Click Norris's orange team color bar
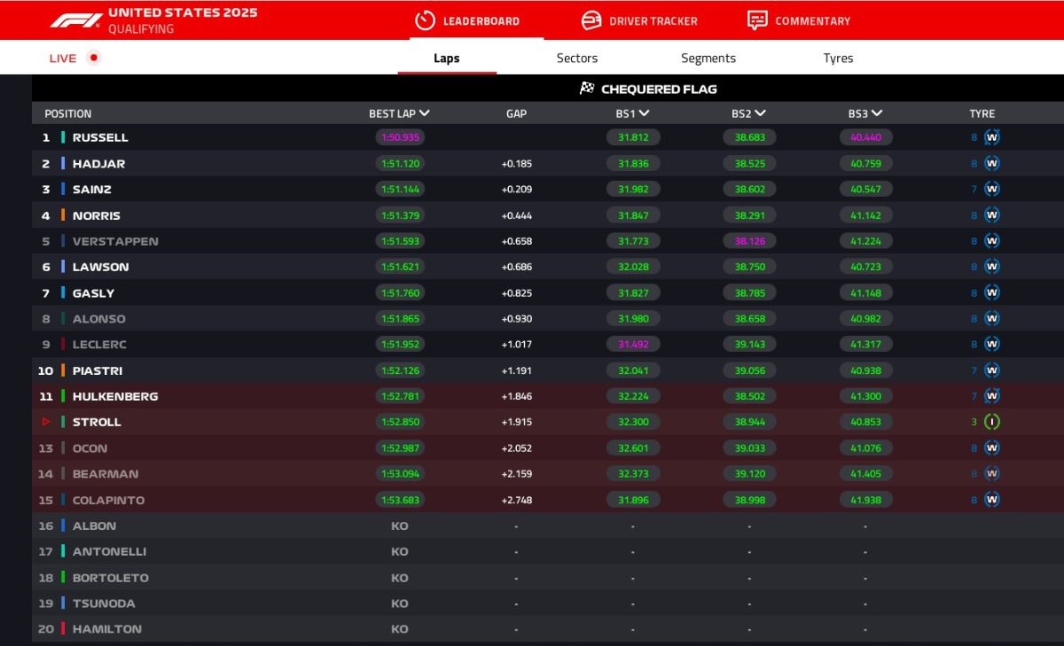The height and width of the screenshot is (646, 1064). pos(63,215)
